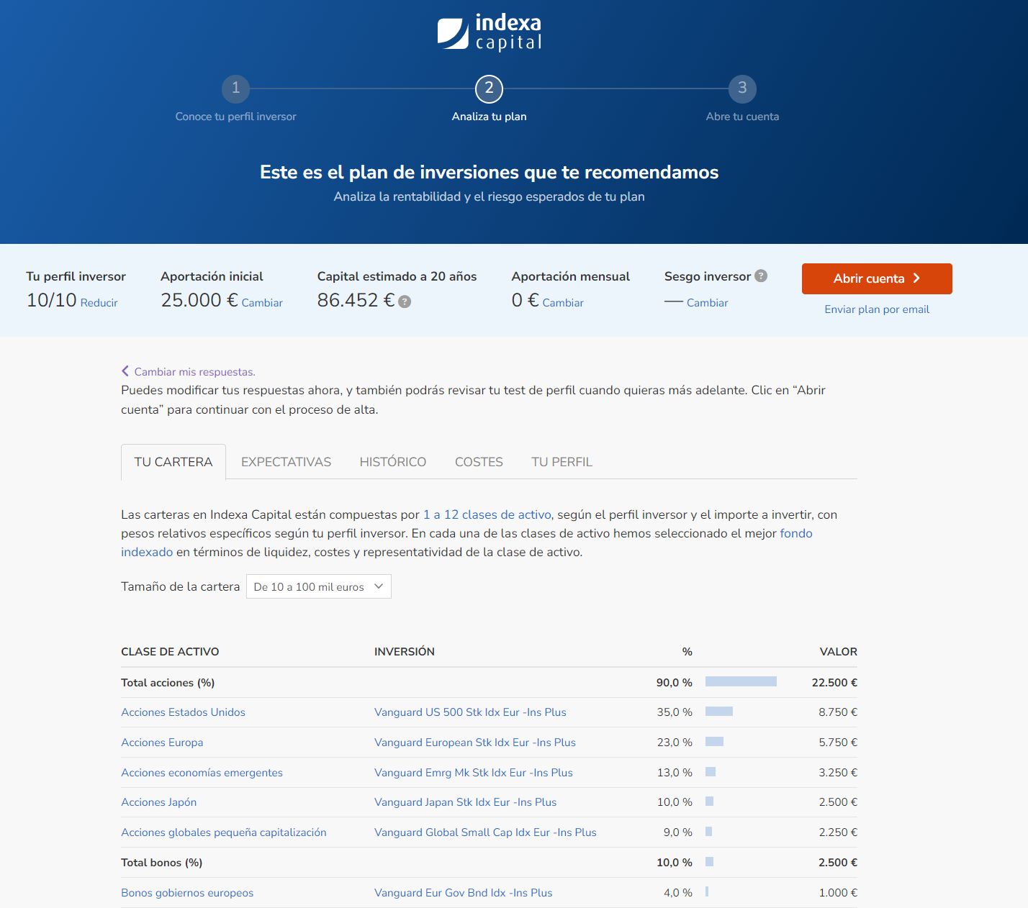The width and height of the screenshot is (1028, 908).
Task: Click Acciones Estados Unidos 35,0 % bar
Action: point(719,712)
